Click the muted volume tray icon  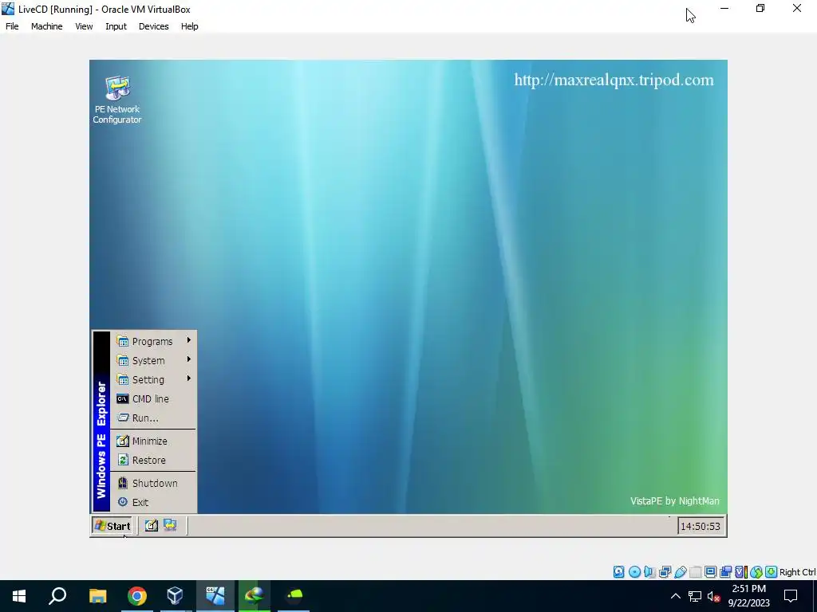click(x=713, y=596)
